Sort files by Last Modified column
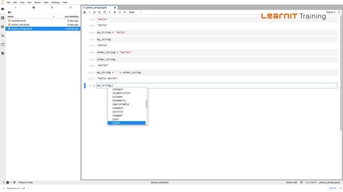Screen dimensions: 343x192 pos(71,17)
